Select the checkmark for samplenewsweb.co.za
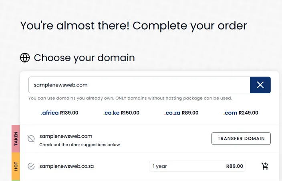The image size is (282, 181). 31,166
